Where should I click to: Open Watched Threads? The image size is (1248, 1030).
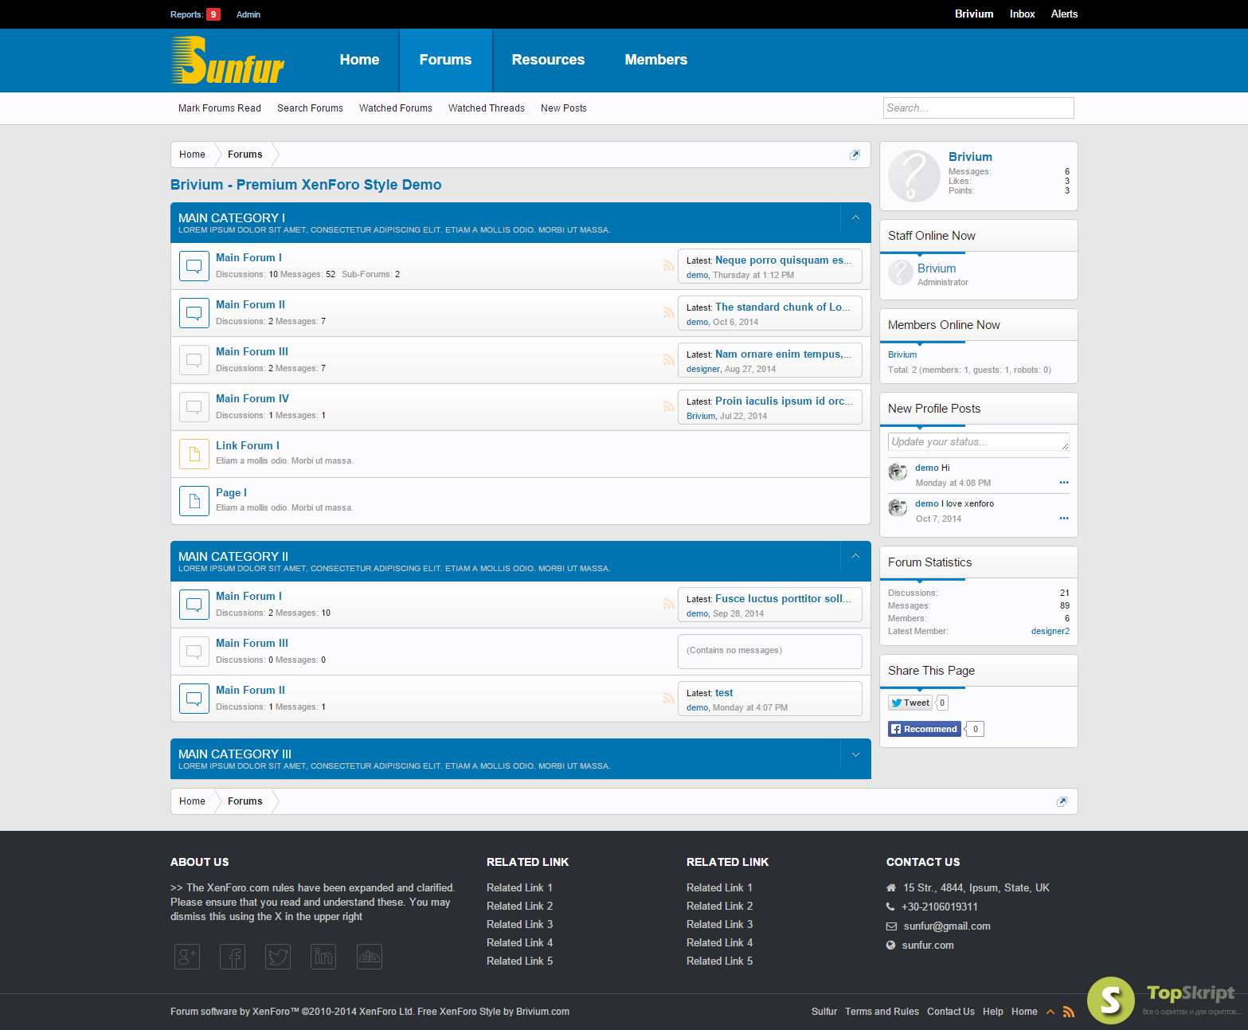click(x=487, y=108)
